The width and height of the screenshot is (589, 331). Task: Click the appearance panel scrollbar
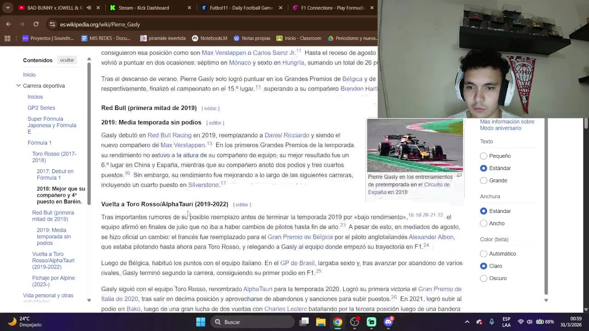tap(546, 207)
